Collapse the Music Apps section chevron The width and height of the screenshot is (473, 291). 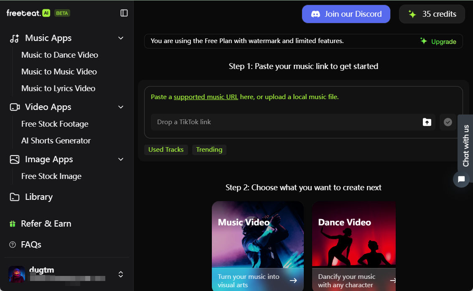click(120, 38)
